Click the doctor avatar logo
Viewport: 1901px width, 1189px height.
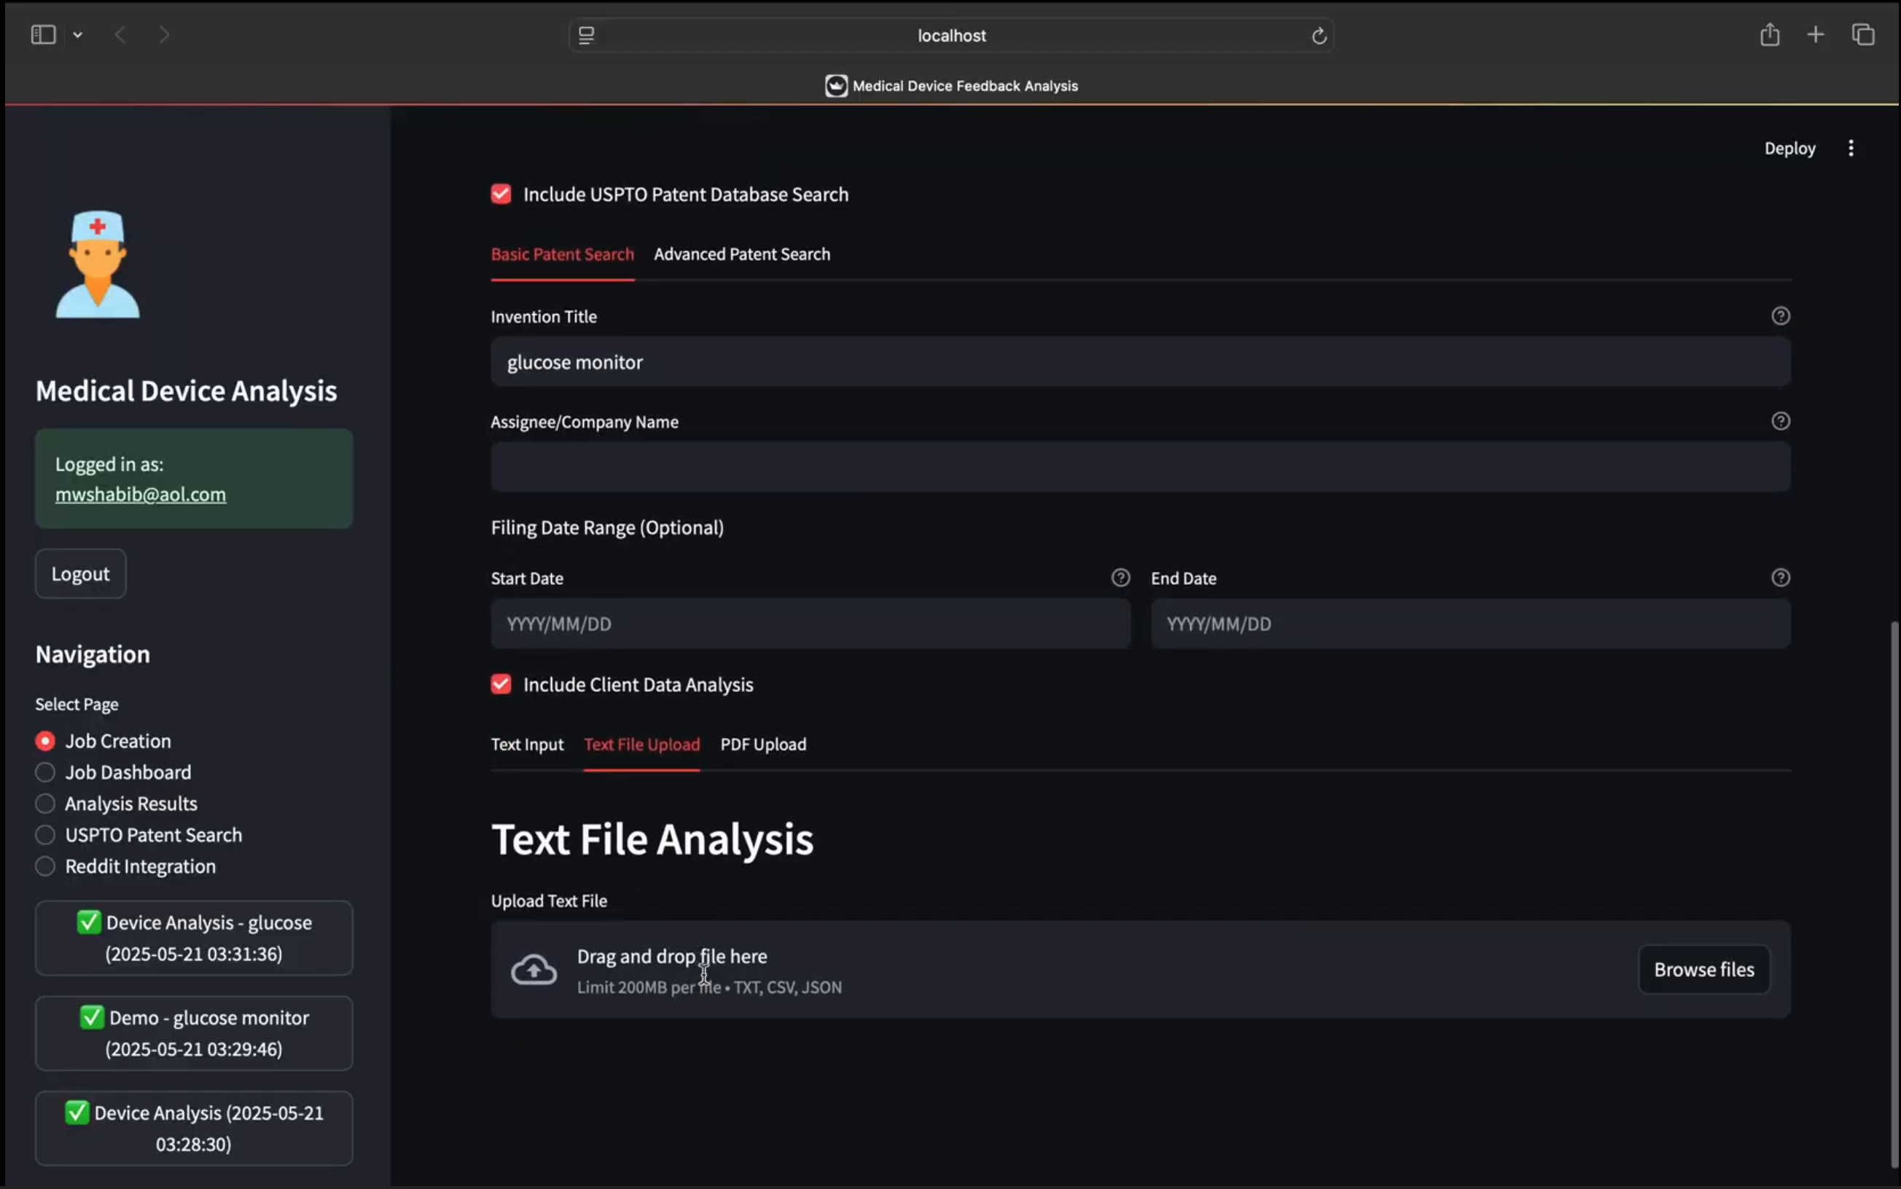[98, 264]
